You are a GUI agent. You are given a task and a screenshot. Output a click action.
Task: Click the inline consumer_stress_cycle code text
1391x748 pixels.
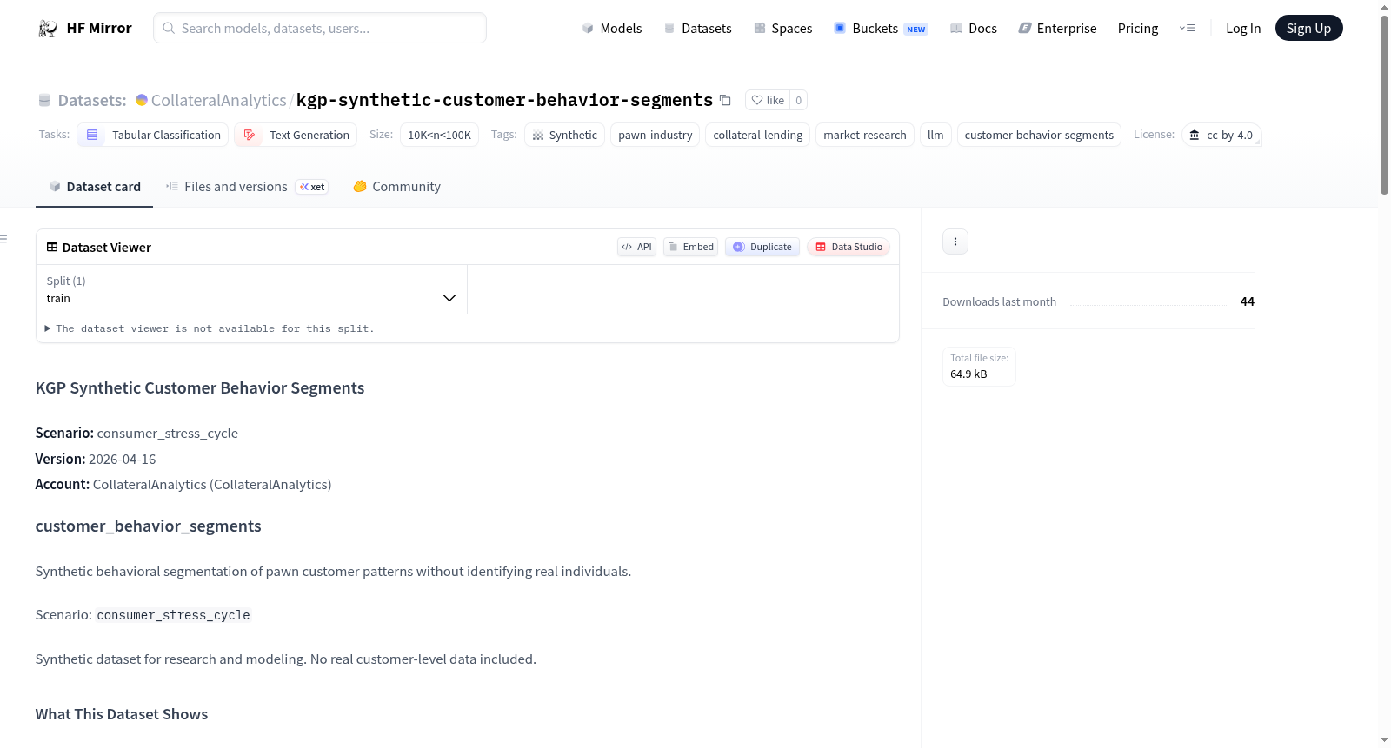[x=174, y=615]
